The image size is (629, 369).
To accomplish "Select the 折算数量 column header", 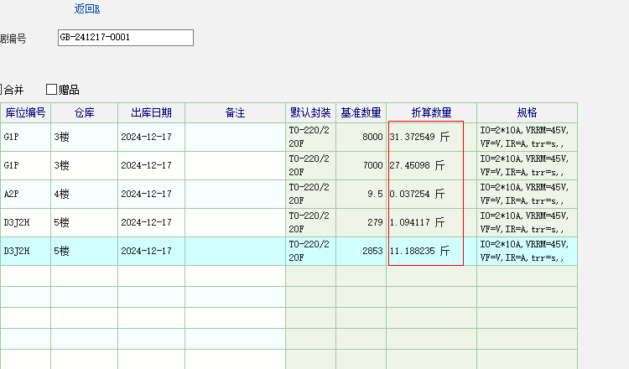I will point(431,112).
